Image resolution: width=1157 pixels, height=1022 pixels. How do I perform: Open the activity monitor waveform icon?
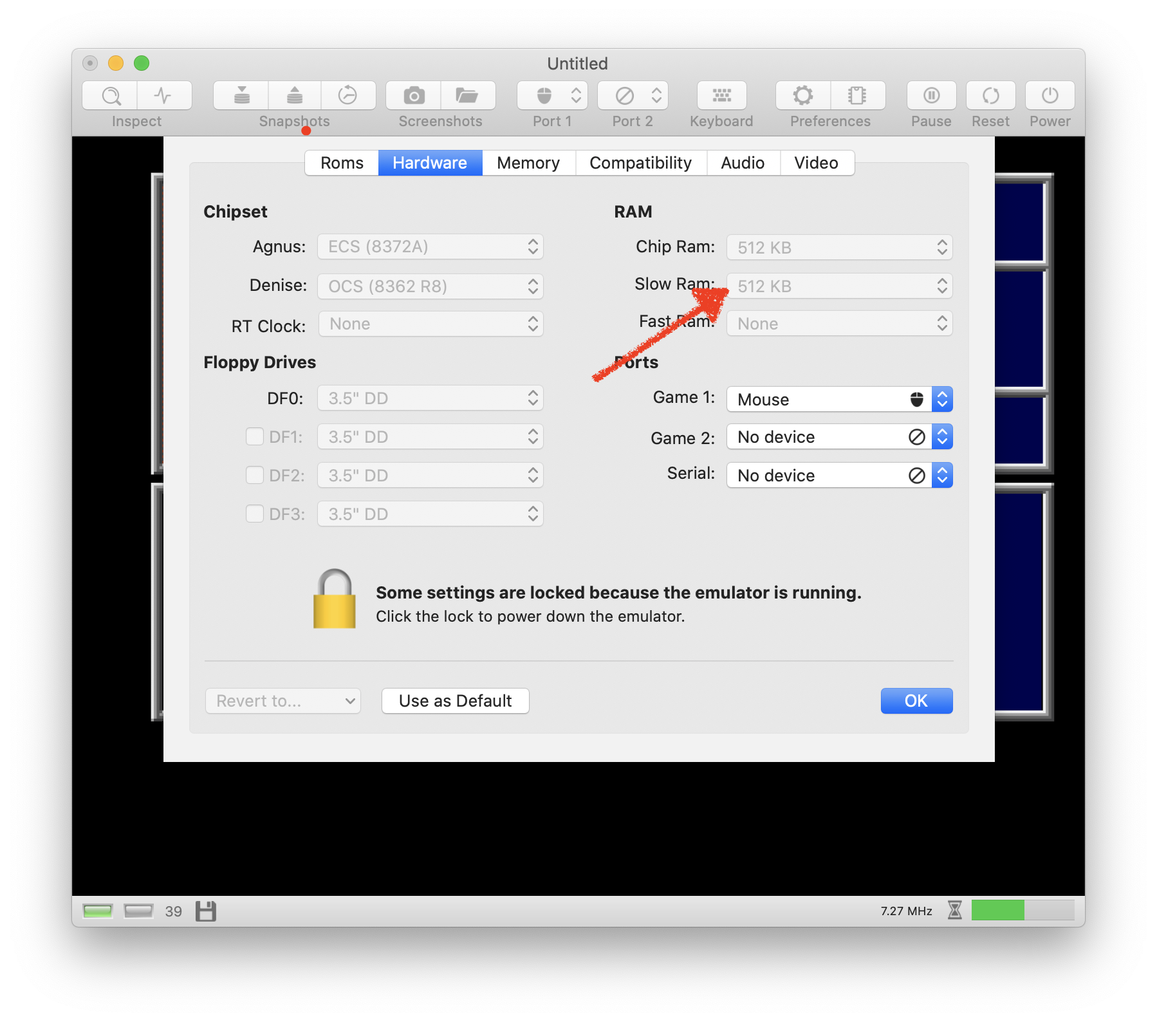coord(164,96)
